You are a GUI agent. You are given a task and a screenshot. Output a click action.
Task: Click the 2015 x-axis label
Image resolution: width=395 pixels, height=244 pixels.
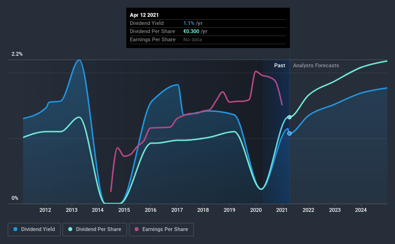pos(124,210)
